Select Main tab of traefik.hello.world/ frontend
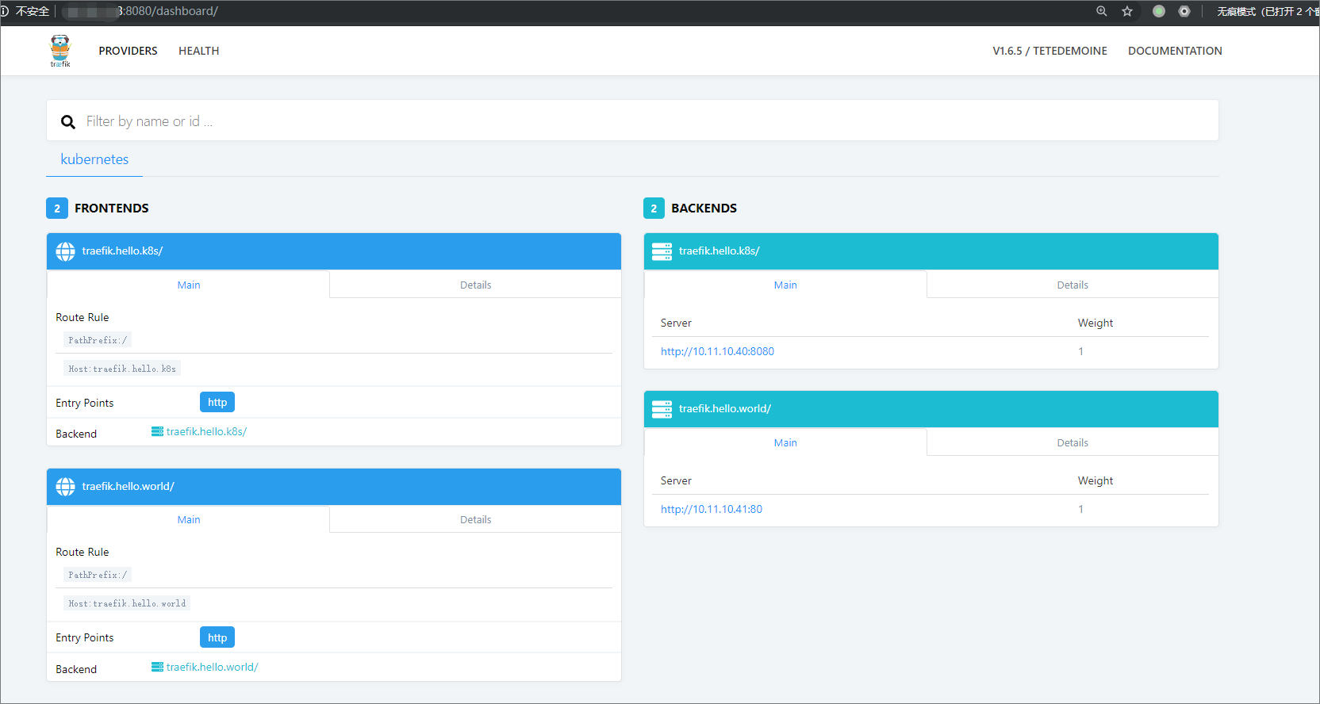Screen dimensions: 1320x704 [188, 519]
